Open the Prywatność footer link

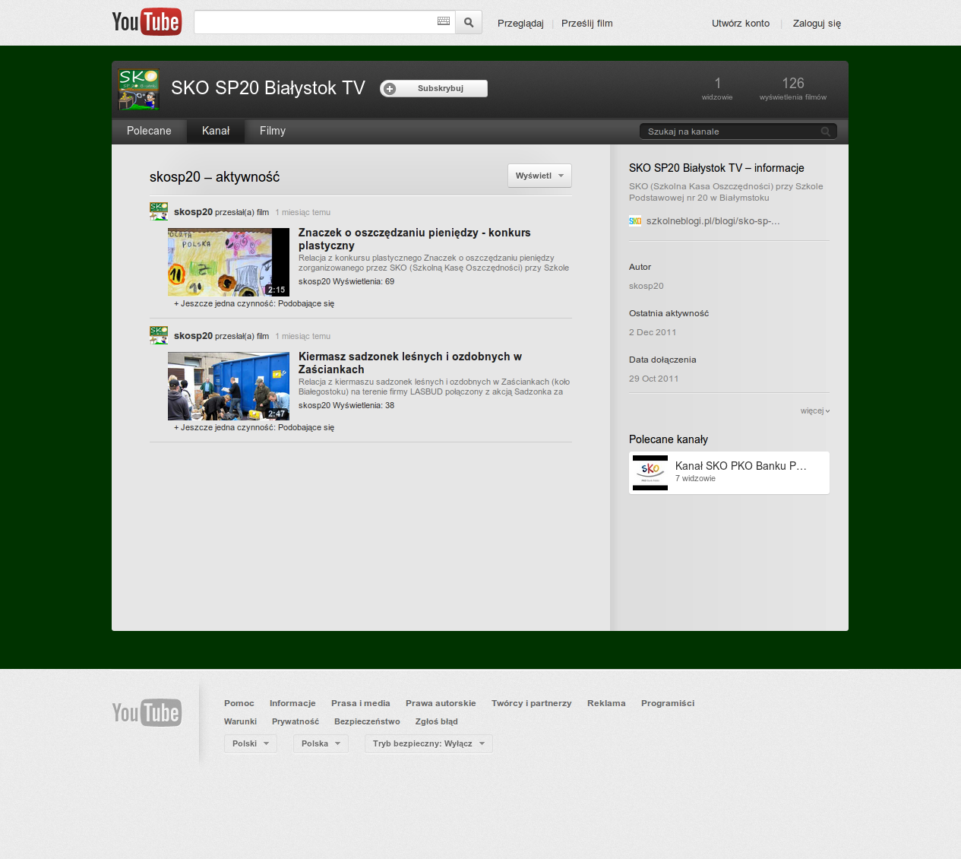(296, 721)
